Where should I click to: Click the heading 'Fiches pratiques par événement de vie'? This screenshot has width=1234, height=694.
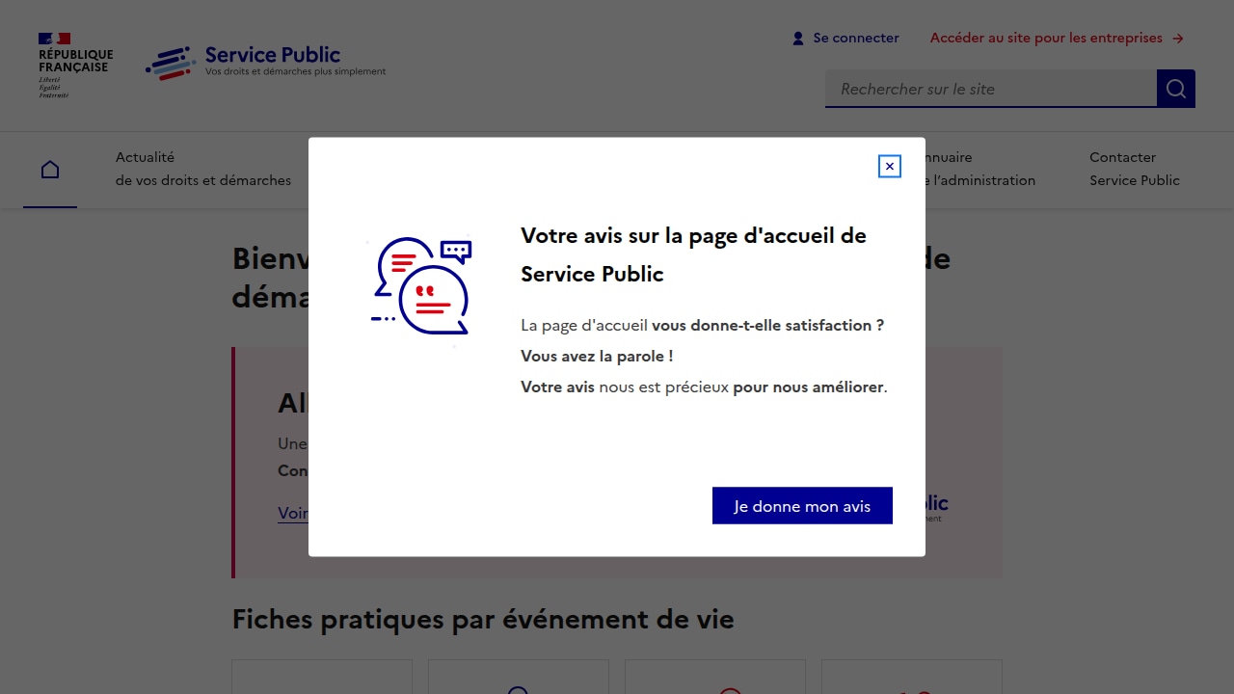[x=483, y=619]
